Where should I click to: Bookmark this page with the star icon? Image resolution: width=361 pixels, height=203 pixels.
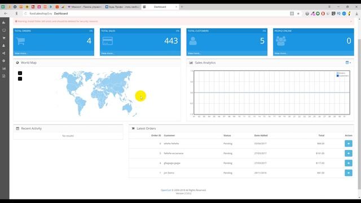(298, 14)
